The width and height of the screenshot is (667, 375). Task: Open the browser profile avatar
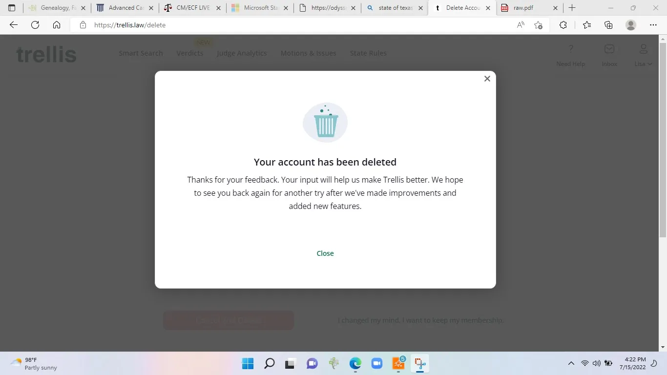[631, 25]
